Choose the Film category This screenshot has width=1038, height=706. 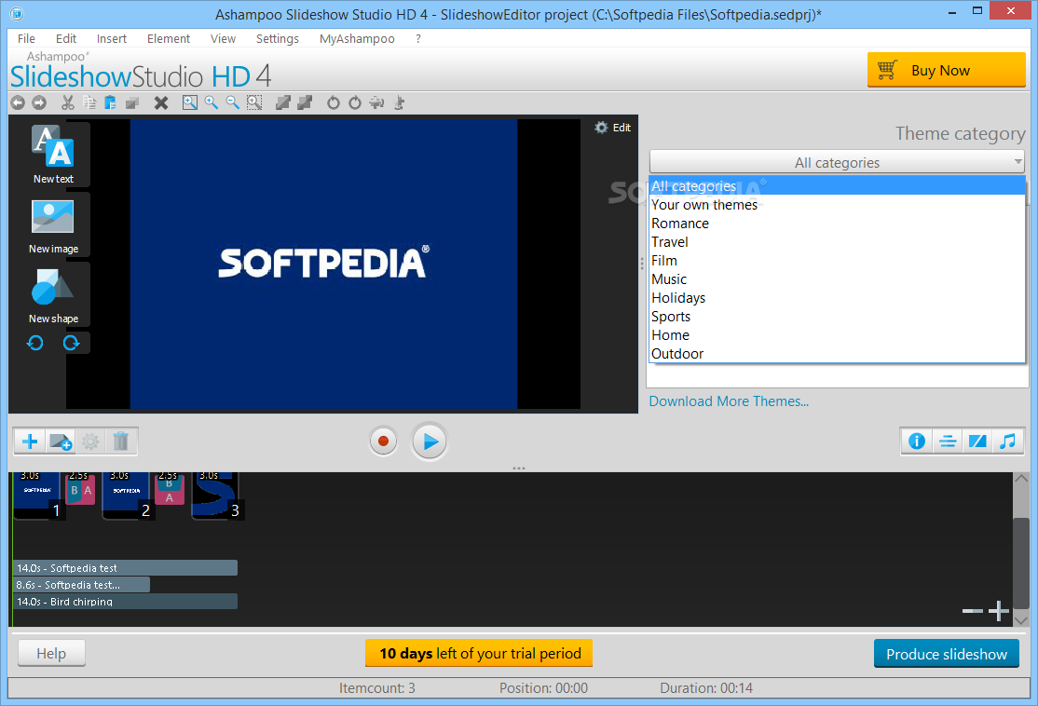coord(837,261)
